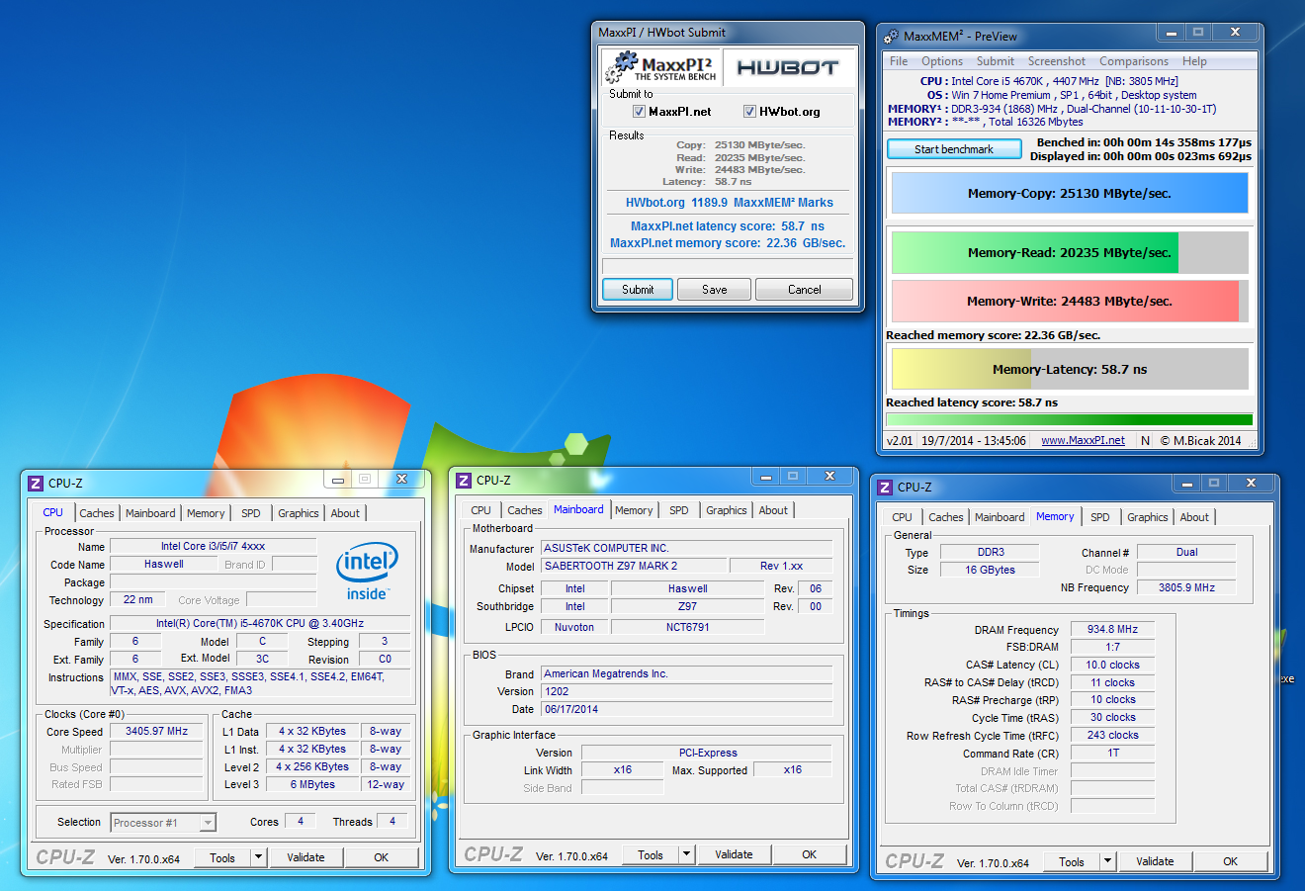Switch to Memory tab in CPU-Z Mainboard window

(634, 510)
